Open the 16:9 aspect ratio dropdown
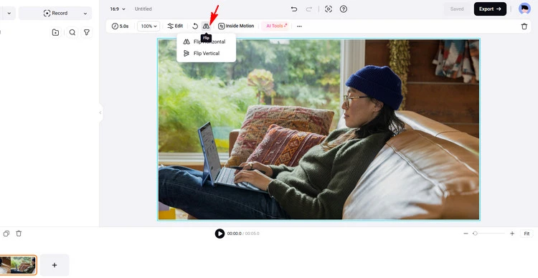This screenshot has width=538, height=278. click(x=118, y=9)
